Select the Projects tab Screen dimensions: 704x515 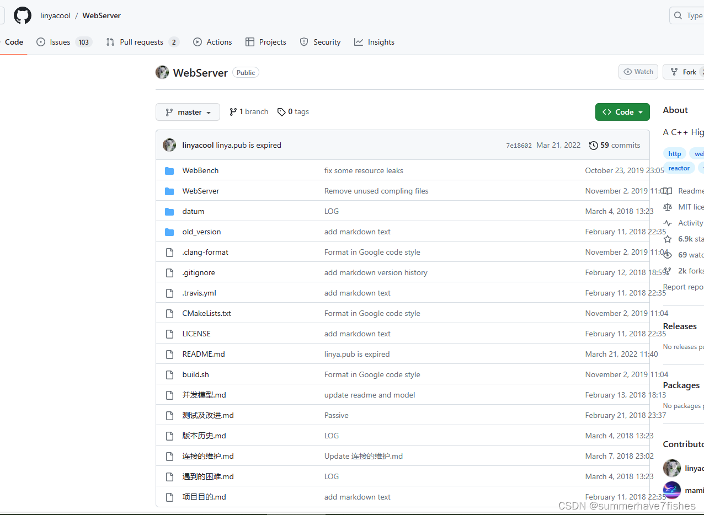coord(271,42)
